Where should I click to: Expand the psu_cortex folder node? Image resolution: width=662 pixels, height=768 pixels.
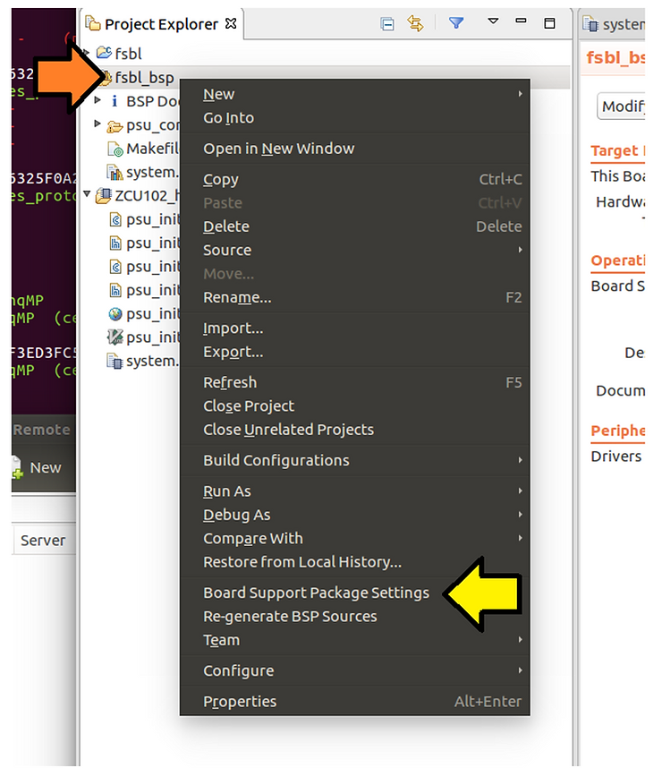pyautogui.click(x=98, y=124)
